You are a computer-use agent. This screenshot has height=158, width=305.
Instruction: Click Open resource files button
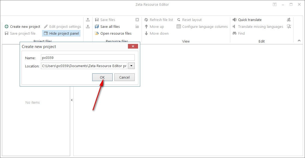coord(113,34)
